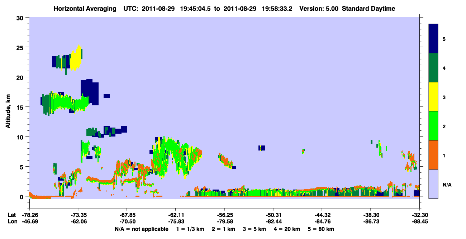
Task: Click the altitude tick label '25'
Action: click(20, 47)
